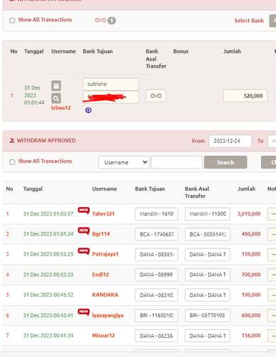Click date 31 Dec 2023 00:42:41

[48, 316]
